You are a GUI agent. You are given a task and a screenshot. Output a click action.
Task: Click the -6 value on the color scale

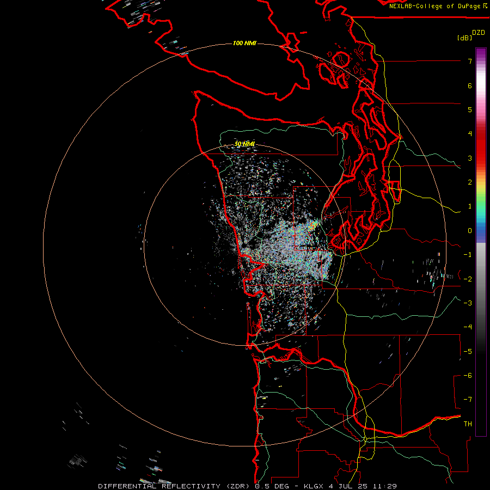468,376
